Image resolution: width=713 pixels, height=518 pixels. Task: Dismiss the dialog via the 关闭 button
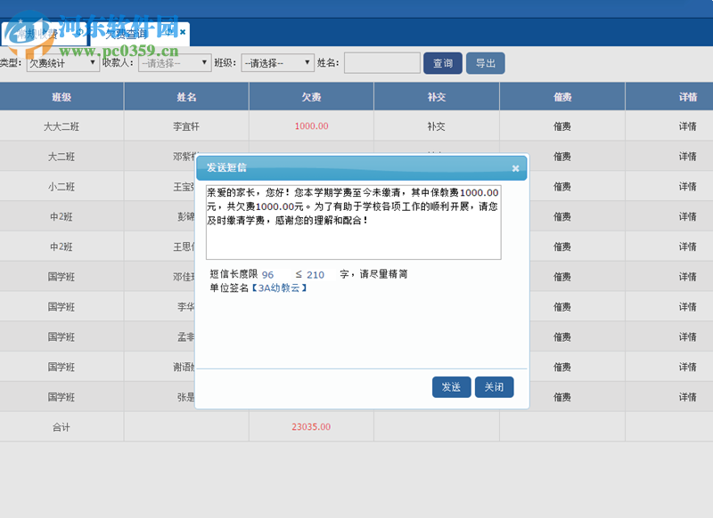pos(494,386)
